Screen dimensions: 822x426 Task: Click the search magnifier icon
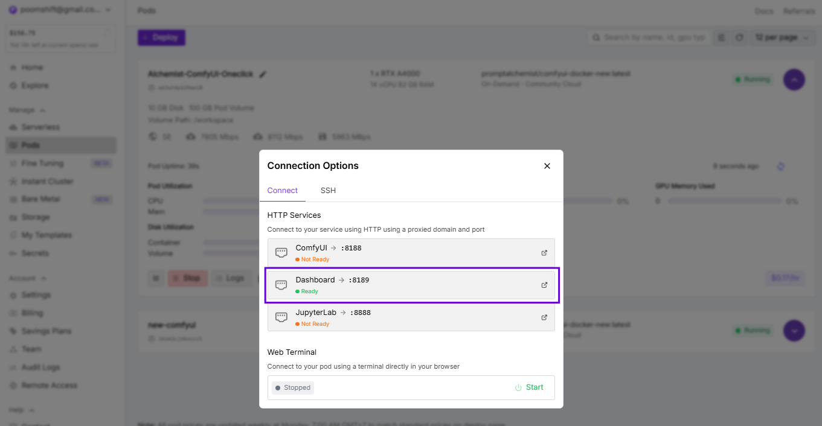[596, 37]
